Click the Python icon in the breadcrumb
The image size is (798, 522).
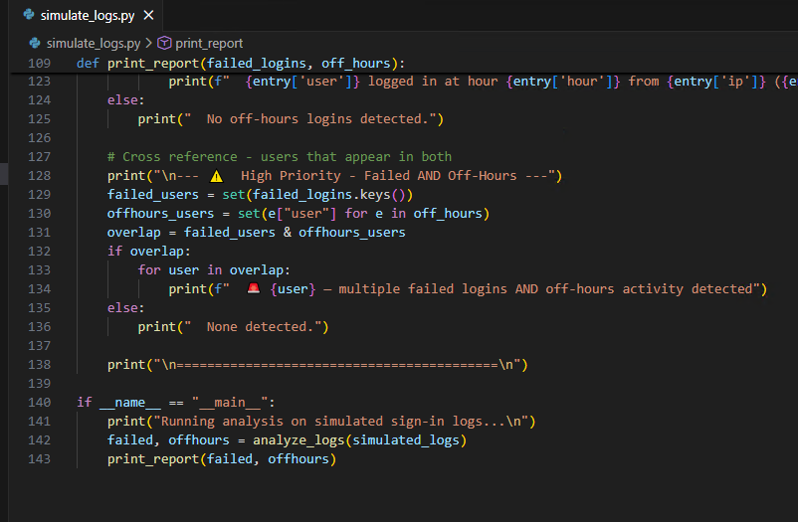(35, 43)
